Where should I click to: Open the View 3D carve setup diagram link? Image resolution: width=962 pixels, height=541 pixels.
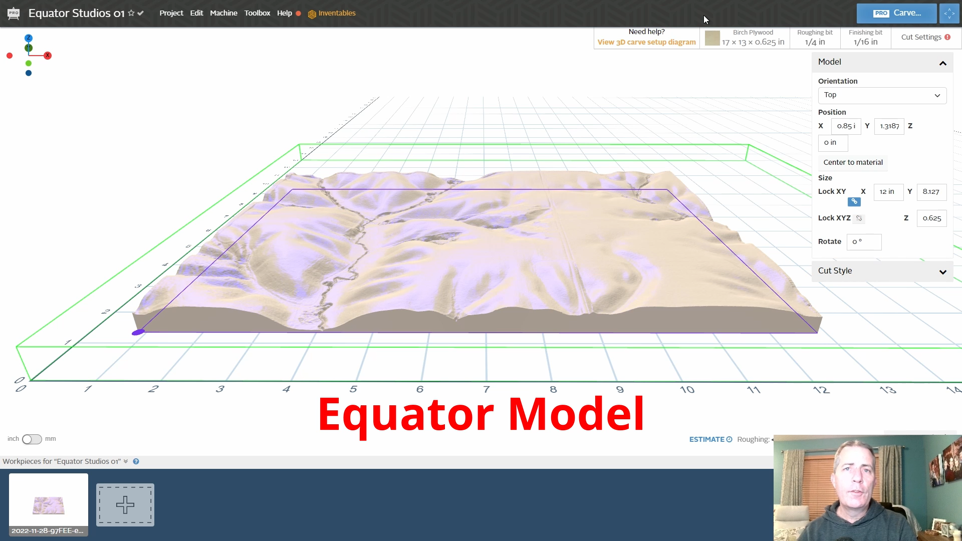click(x=646, y=42)
